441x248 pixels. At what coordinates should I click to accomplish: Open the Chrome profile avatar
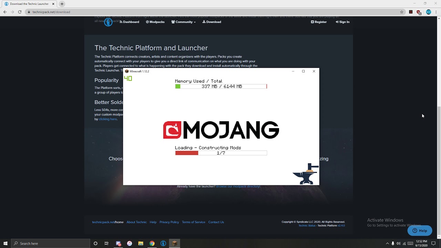point(429,12)
